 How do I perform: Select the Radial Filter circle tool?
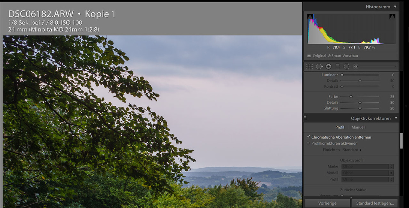[x=346, y=67]
